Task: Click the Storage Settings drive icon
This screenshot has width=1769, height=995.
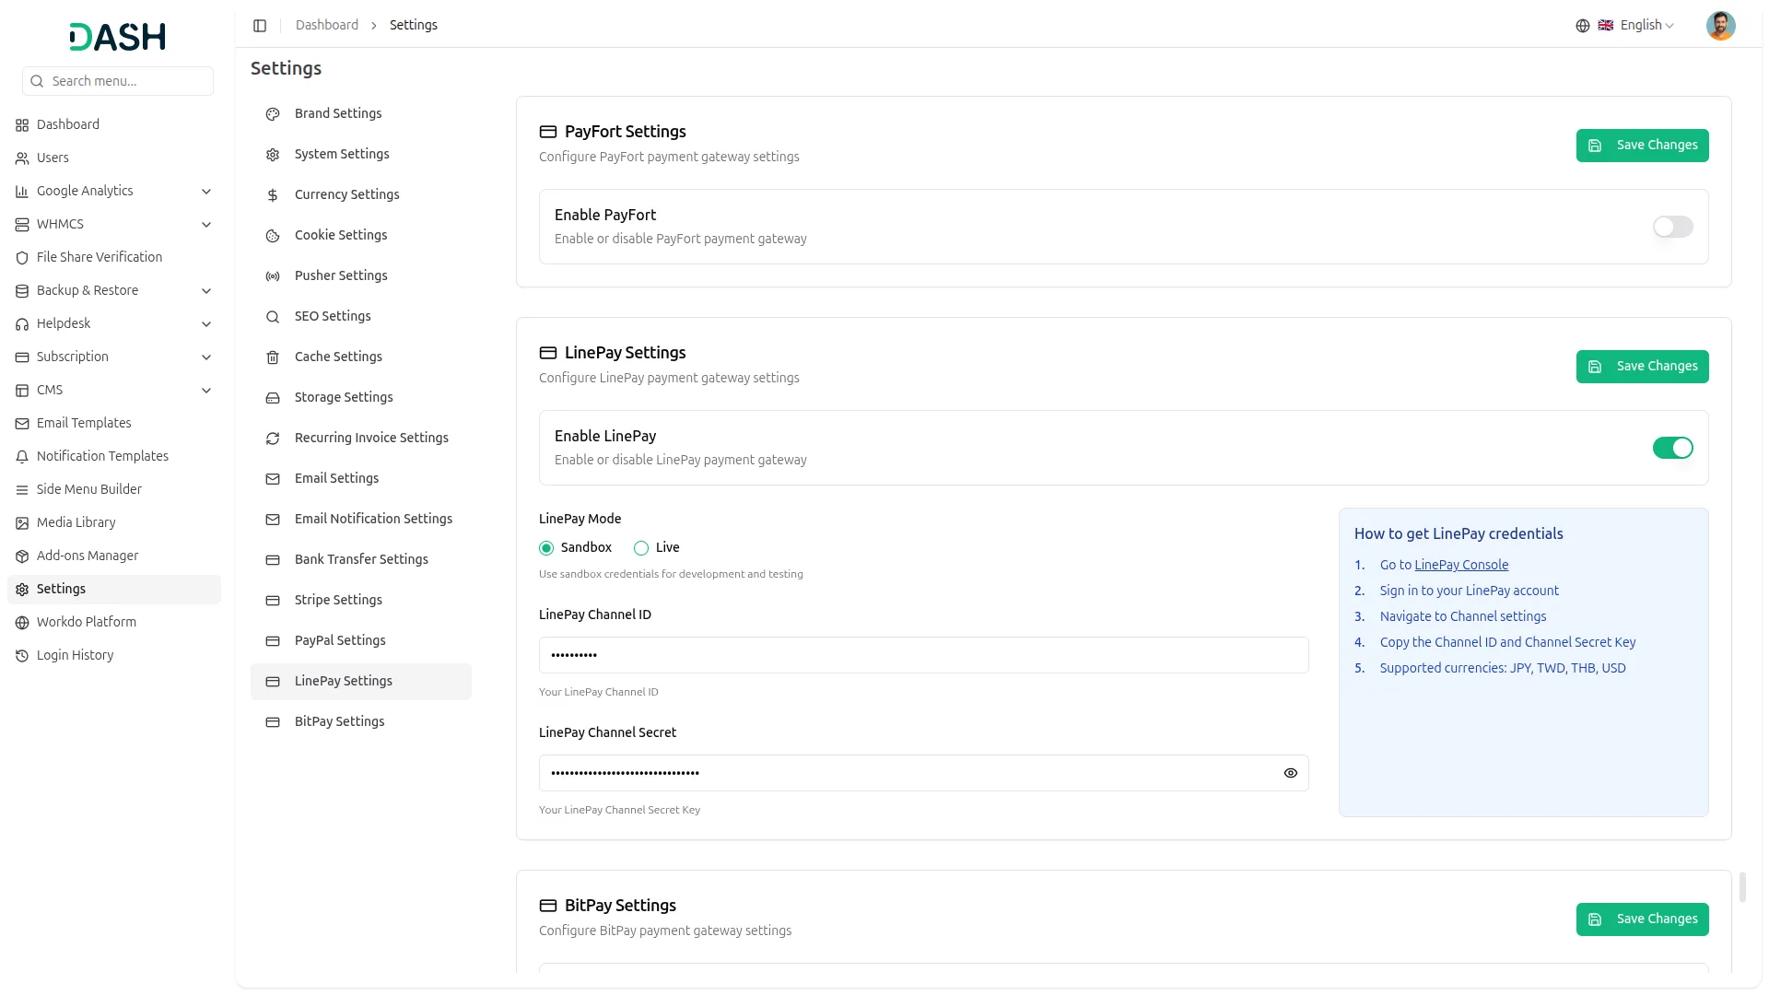Action: coord(273,398)
